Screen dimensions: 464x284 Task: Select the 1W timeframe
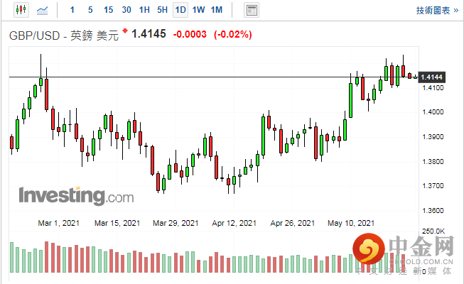coord(198,10)
